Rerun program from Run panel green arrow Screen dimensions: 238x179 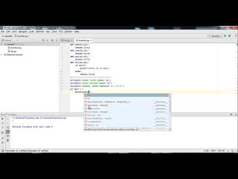(x=2, y=119)
